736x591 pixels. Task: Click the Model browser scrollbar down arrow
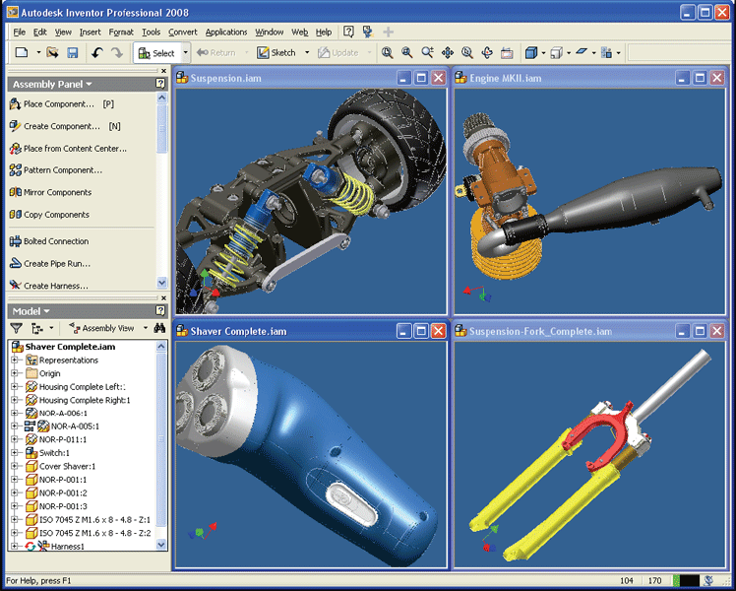coord(161,545)
